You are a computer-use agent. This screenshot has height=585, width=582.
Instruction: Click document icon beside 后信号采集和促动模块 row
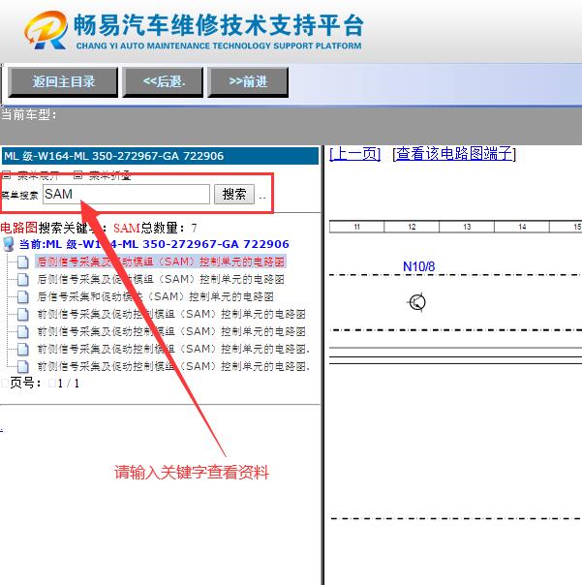tap(23, 297)
